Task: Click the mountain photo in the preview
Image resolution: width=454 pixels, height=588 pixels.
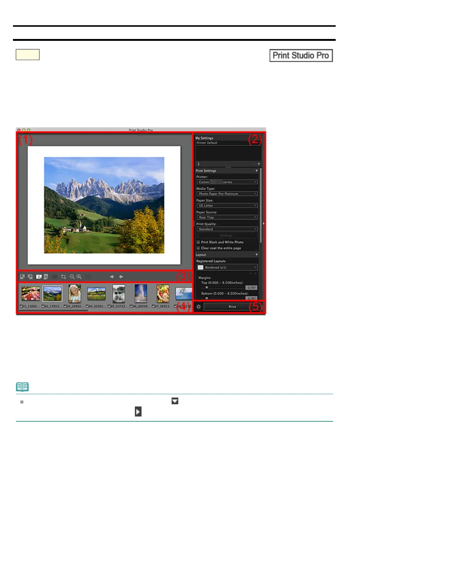Action: tap(104, 205)
